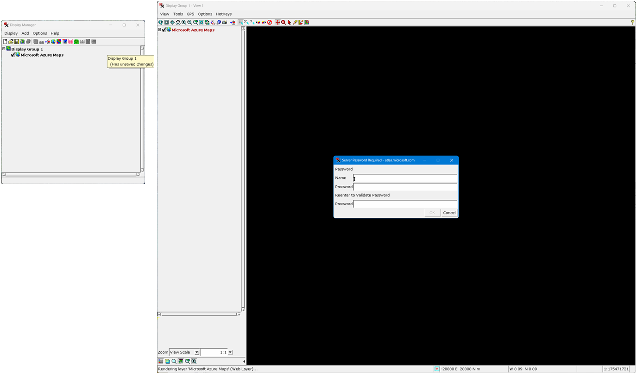Click the binoculars icon in View toolbar
This screenshot has height=374, width=637.
178,22
